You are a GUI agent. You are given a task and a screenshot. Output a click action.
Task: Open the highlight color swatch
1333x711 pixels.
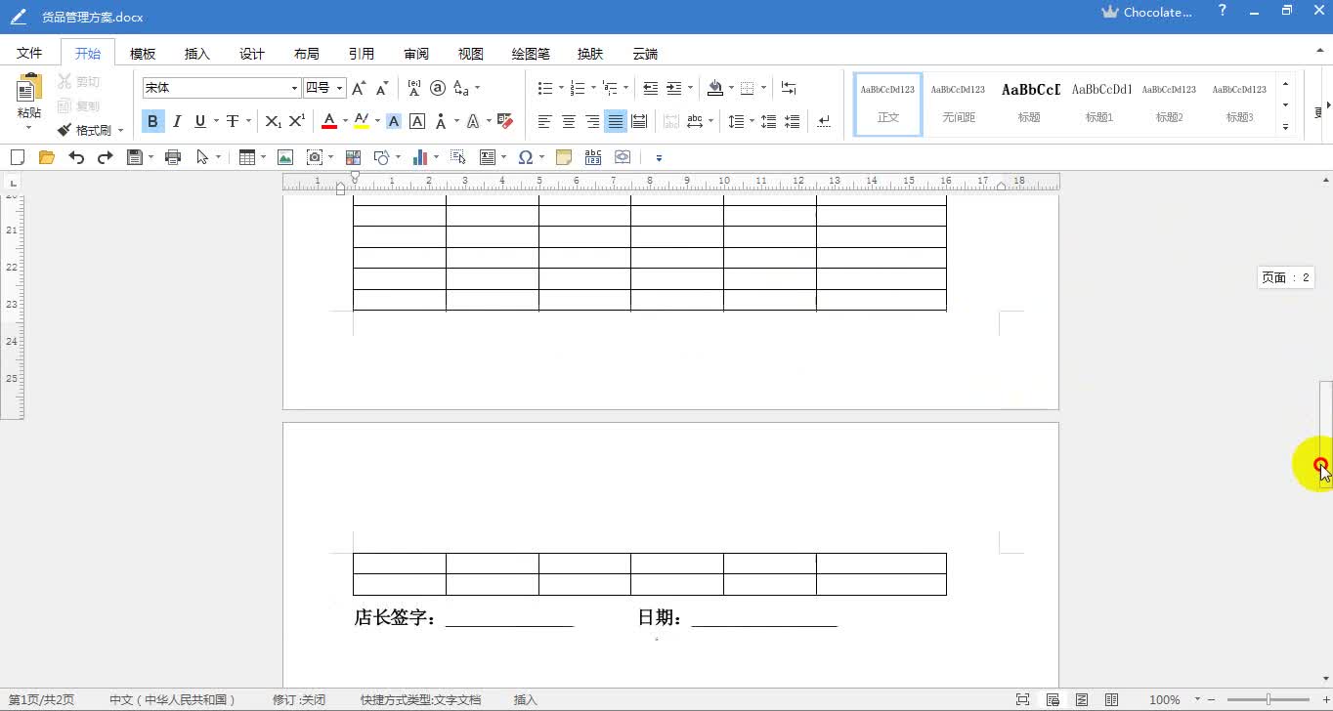coord(361,121)
